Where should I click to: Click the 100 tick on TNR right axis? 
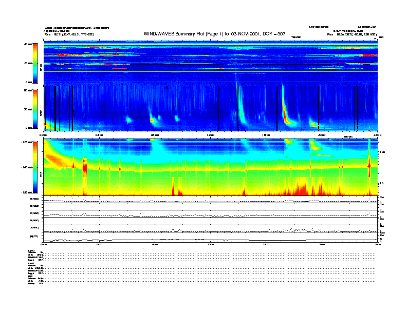click(x=382, y=152)
